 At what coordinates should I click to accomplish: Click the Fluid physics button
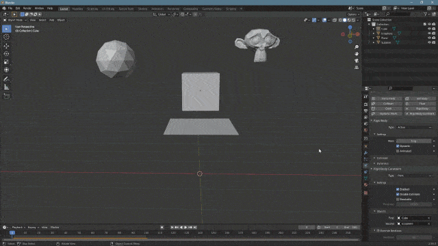coord(420,103)
